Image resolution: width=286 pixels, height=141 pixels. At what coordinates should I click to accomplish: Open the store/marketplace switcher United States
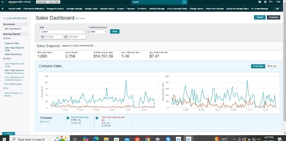tap(48, 2)
